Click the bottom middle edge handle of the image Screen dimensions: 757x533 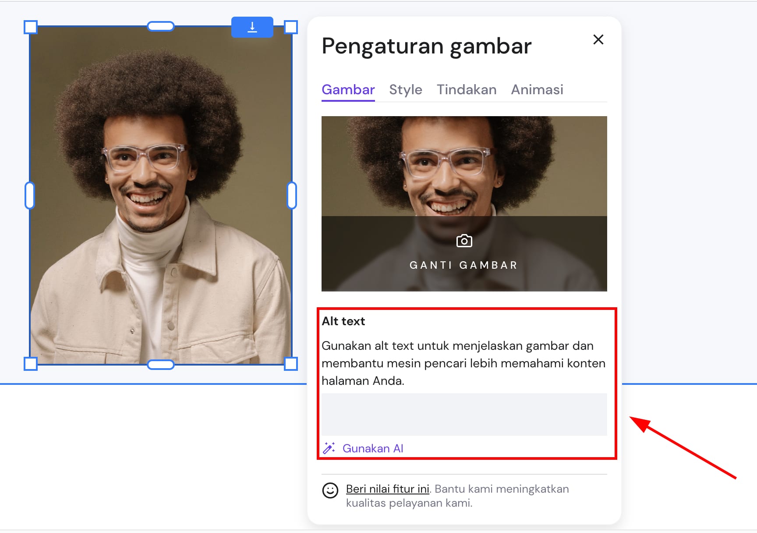point(161,365)
